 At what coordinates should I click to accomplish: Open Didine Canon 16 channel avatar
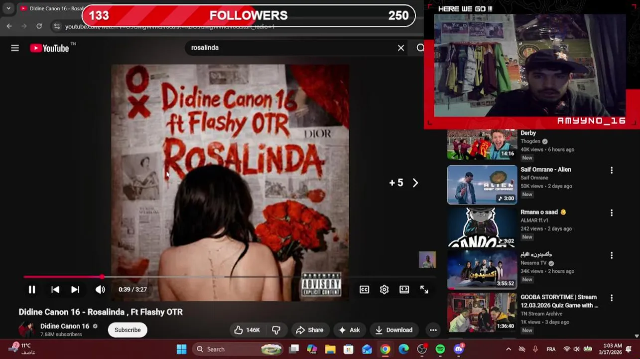[26, 330]
